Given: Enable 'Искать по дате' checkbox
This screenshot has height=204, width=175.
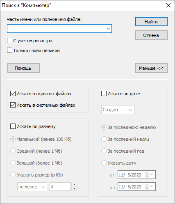Looking at the screenshot, I should point(104,94).
